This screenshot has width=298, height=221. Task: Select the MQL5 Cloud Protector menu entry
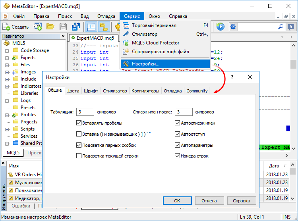pos(165,43)
